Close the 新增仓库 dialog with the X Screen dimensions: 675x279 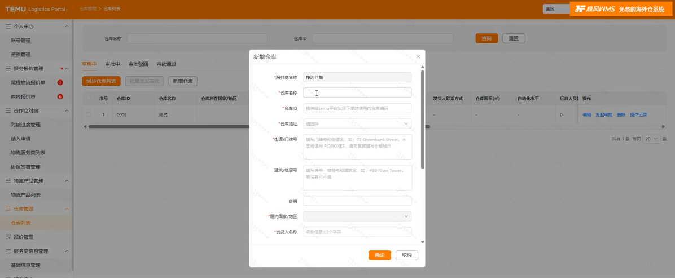click(418, 56)
